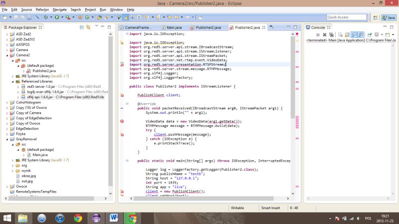Toggle folding at the @Override annotation
399x224 pixels.
click(x=127, y=104)
